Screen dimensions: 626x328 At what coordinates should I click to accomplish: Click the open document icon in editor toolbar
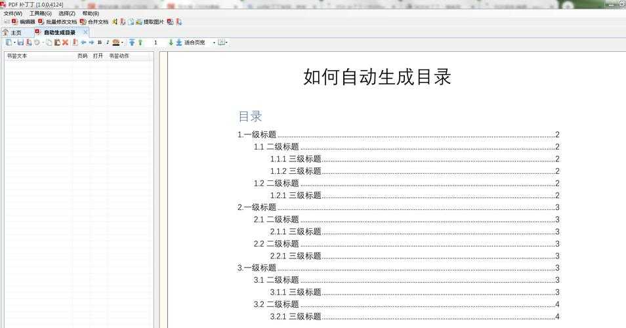pyautogui.click(x=9, y=42)
